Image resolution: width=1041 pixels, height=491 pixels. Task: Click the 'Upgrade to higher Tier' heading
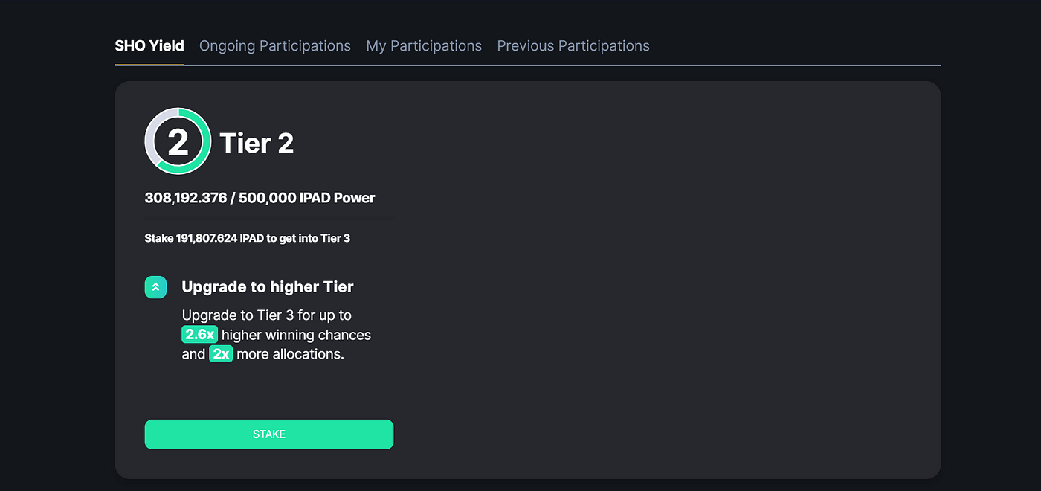(x=268, y=287)
